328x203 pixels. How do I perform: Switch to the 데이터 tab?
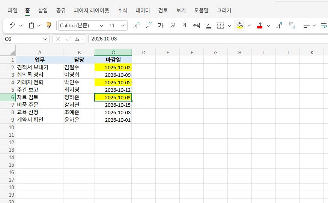pos(143,10)
